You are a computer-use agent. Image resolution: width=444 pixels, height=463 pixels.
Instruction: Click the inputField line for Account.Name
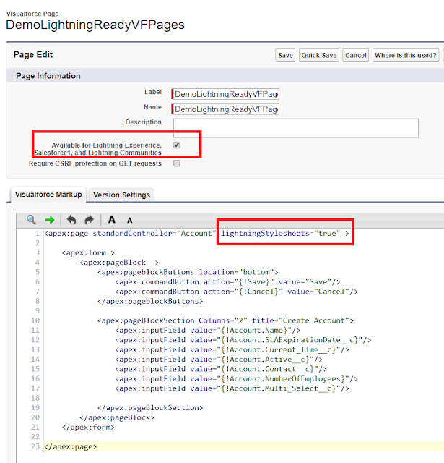[208, 330]
